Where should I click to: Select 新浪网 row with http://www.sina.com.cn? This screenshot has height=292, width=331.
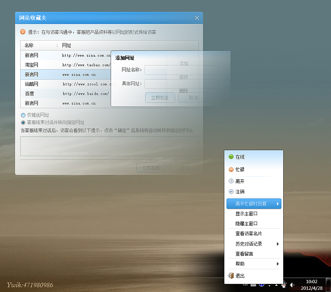66,55
